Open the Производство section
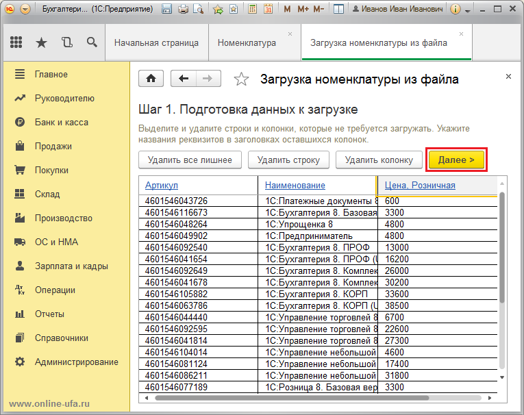The height and width of the screenshot is (415, 524). pyautogui.click(x=67, y=218)
